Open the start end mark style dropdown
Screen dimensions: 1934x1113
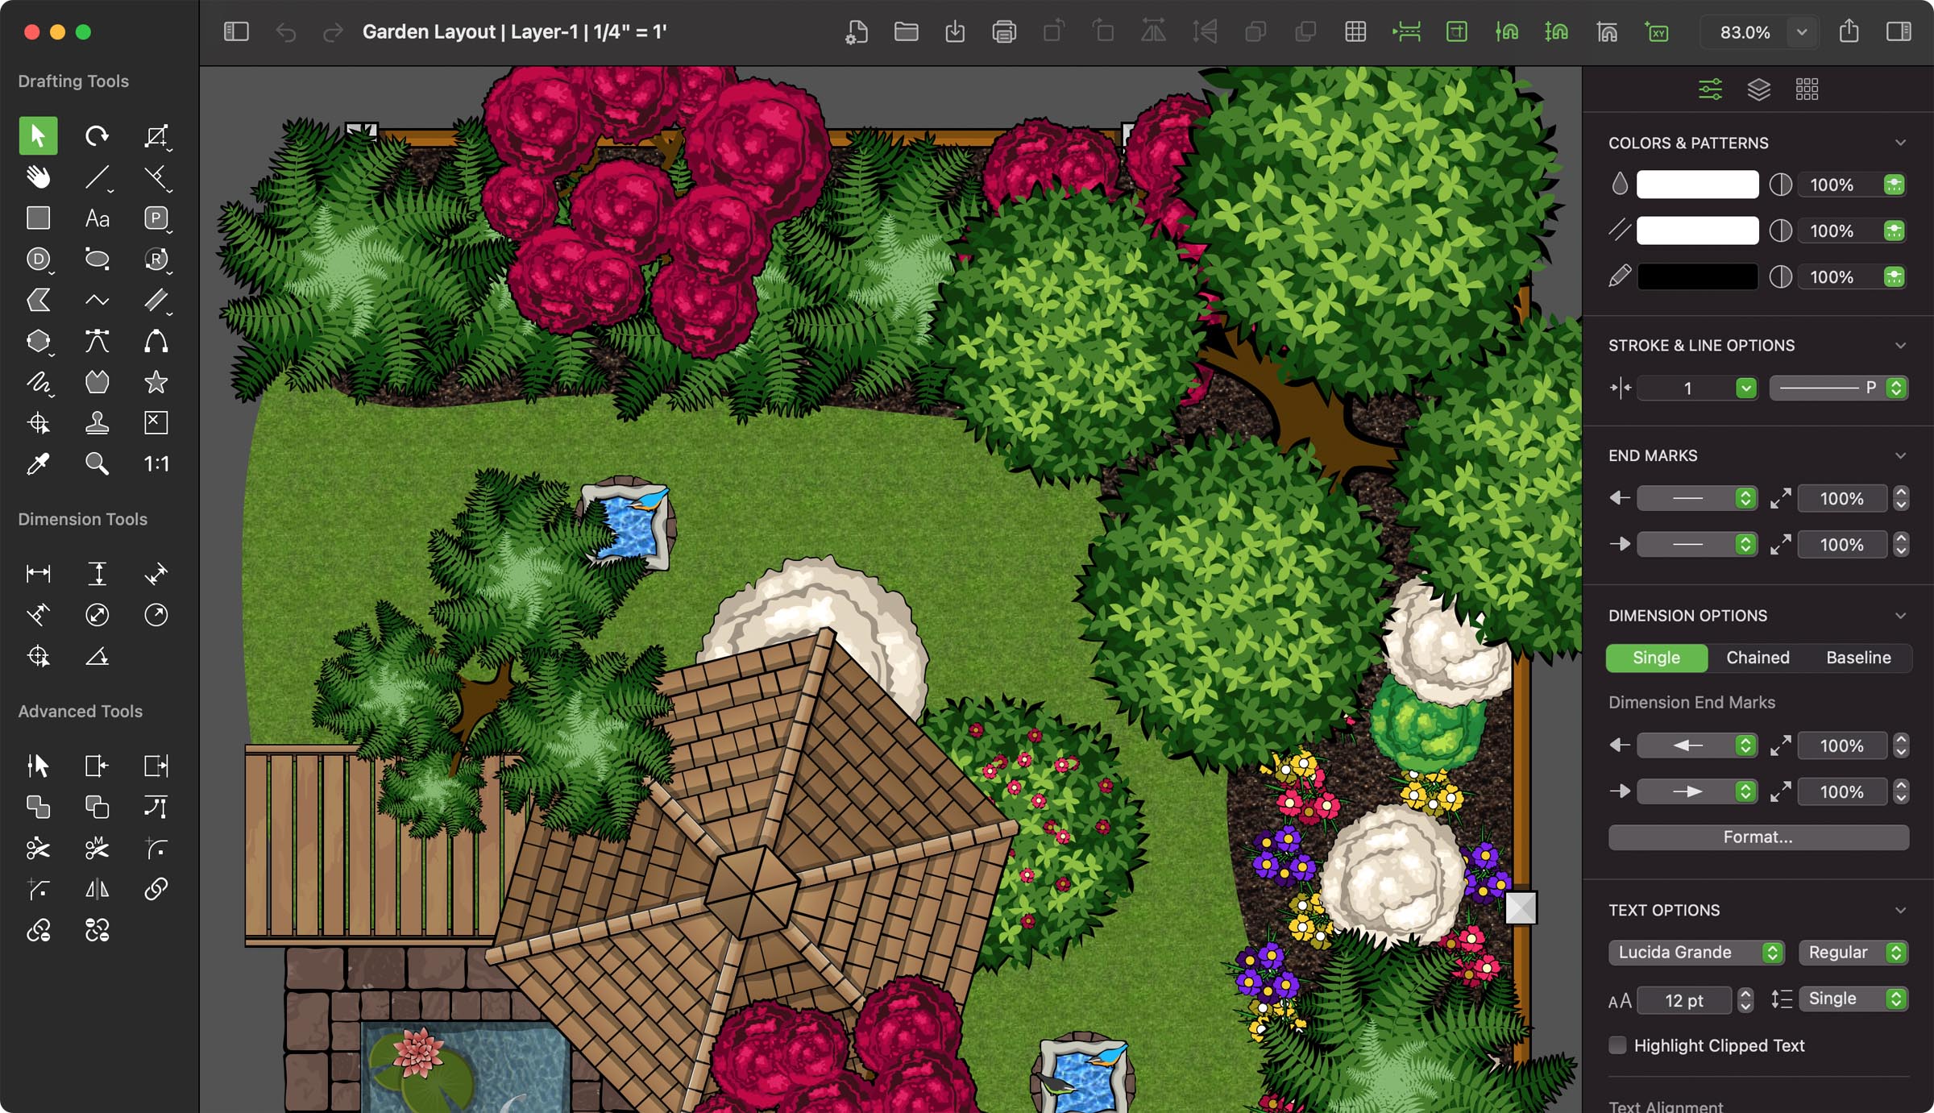coord(1696,498)
